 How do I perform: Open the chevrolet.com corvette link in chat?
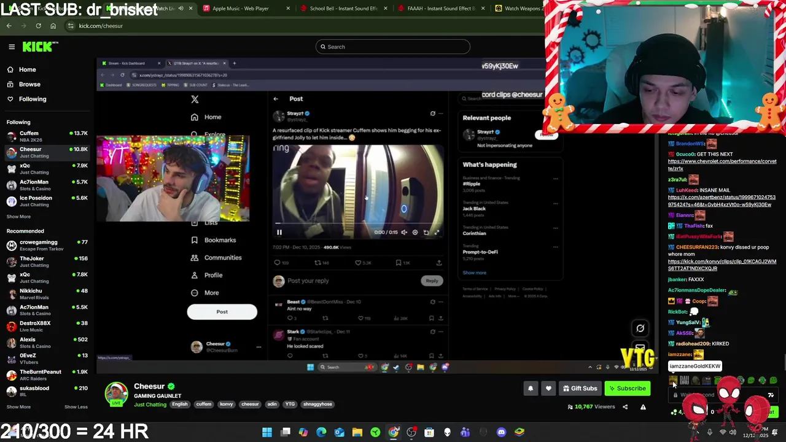722,165
